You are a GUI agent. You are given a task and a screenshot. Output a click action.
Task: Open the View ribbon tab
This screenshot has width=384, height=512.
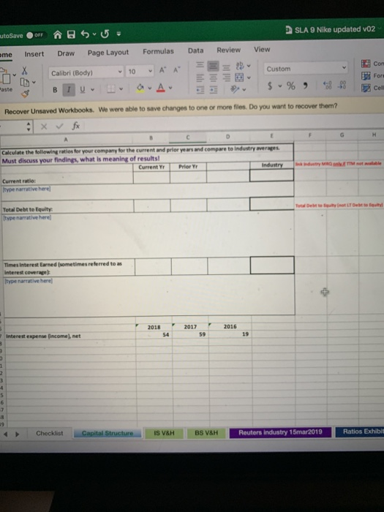click(262, 49)
